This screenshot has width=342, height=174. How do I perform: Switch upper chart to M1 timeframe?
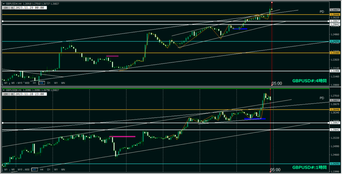coord(6,83)
